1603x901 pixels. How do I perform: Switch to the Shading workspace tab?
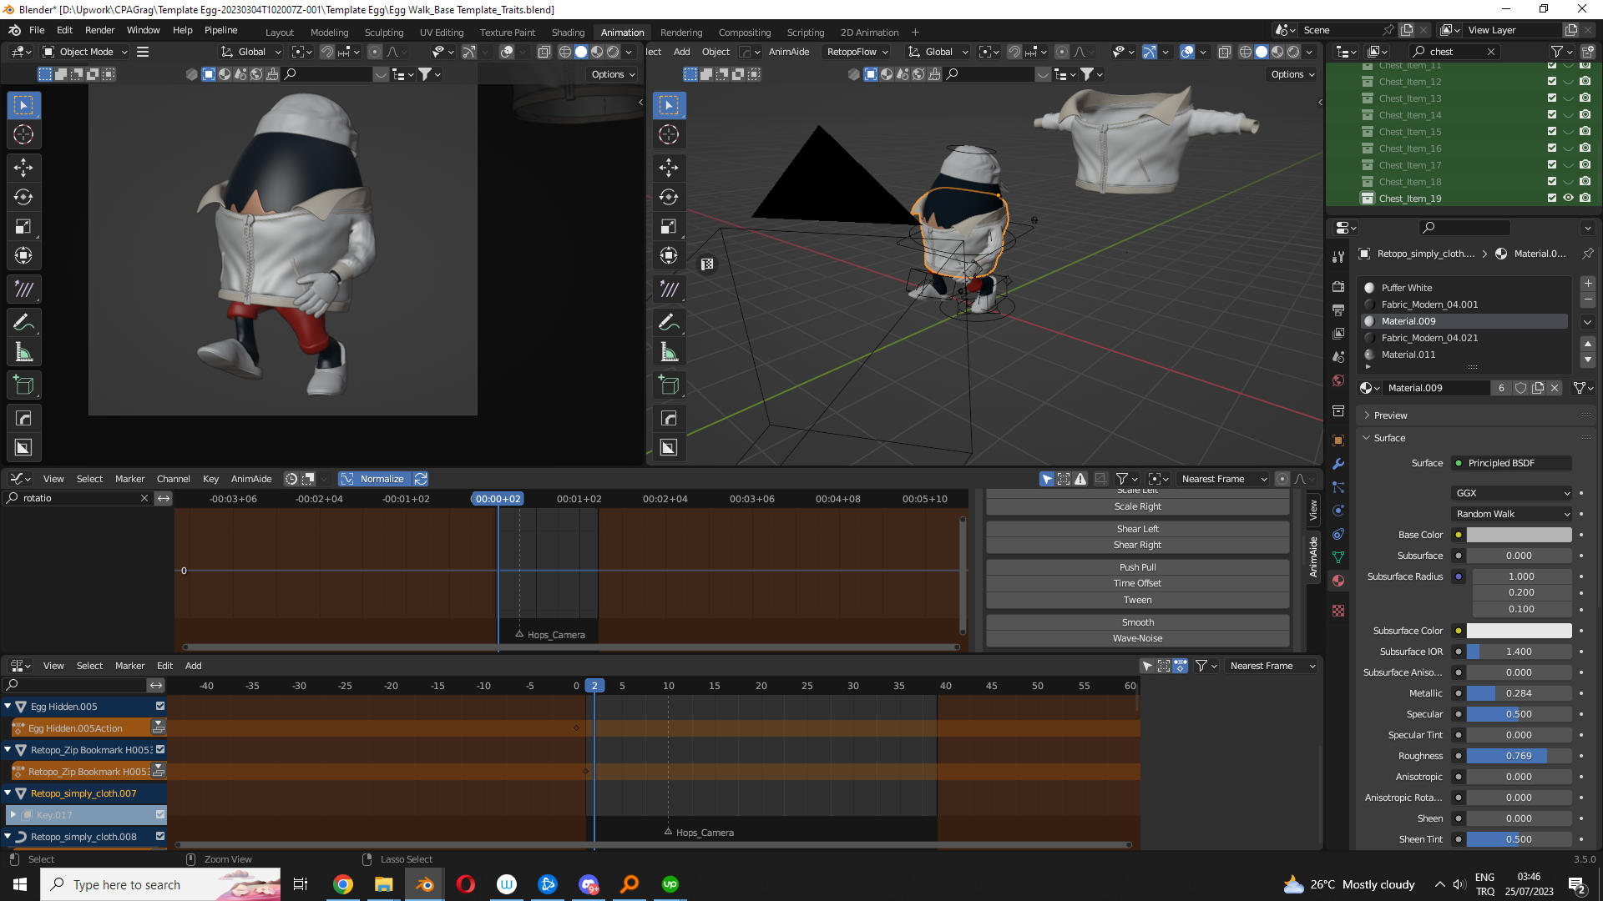[x=568, y=32]
